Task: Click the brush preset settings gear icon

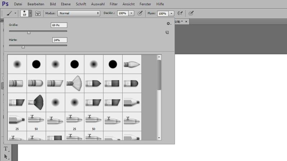Action: click(168, 23)
